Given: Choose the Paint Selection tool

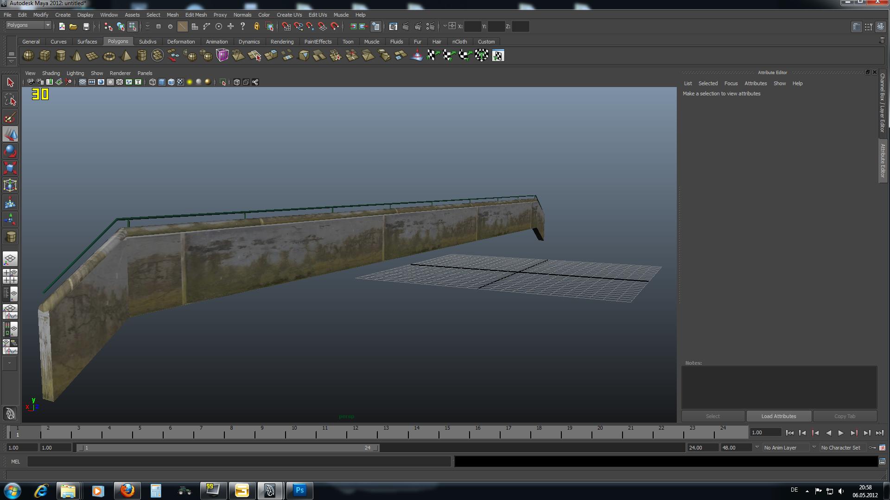Looking at the screenshot, I should point(10,117).
